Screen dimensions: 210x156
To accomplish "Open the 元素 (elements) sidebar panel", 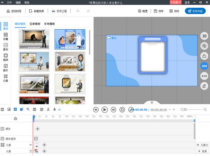I will (6, 78).
